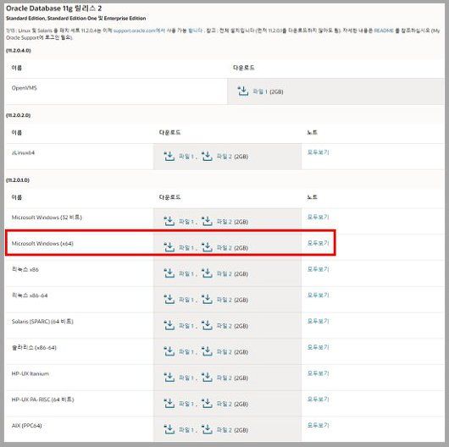Download OpenVMS 파일 1 icon
The image size is (449, 447).
(243, 91)
